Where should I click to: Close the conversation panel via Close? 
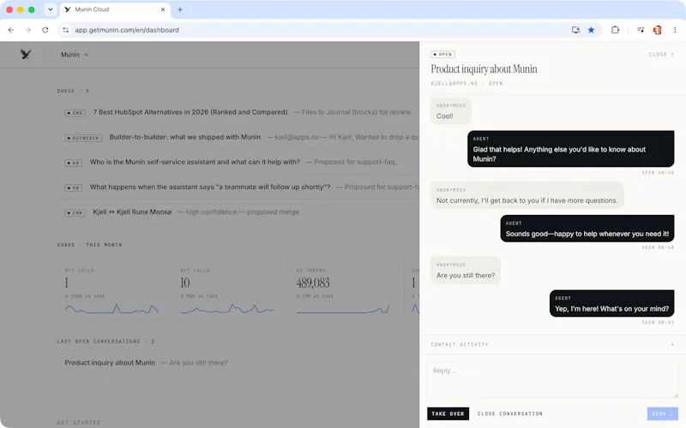pos(661,55)
